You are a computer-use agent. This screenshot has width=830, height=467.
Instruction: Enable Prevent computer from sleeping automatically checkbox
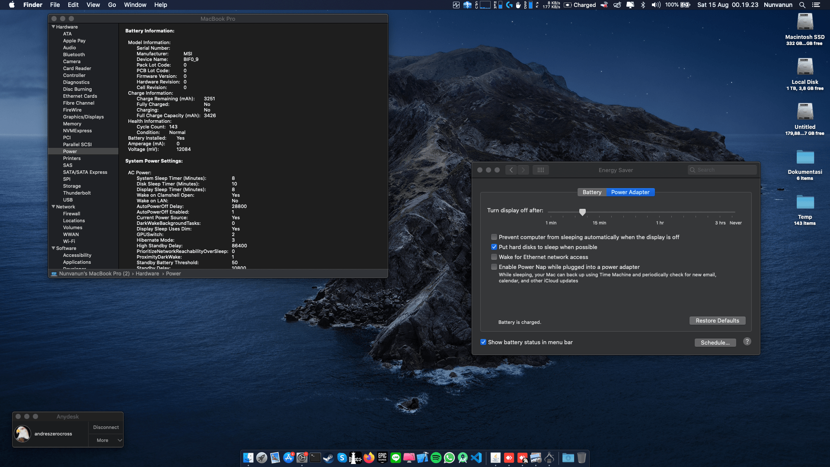(x=494, y=237)
